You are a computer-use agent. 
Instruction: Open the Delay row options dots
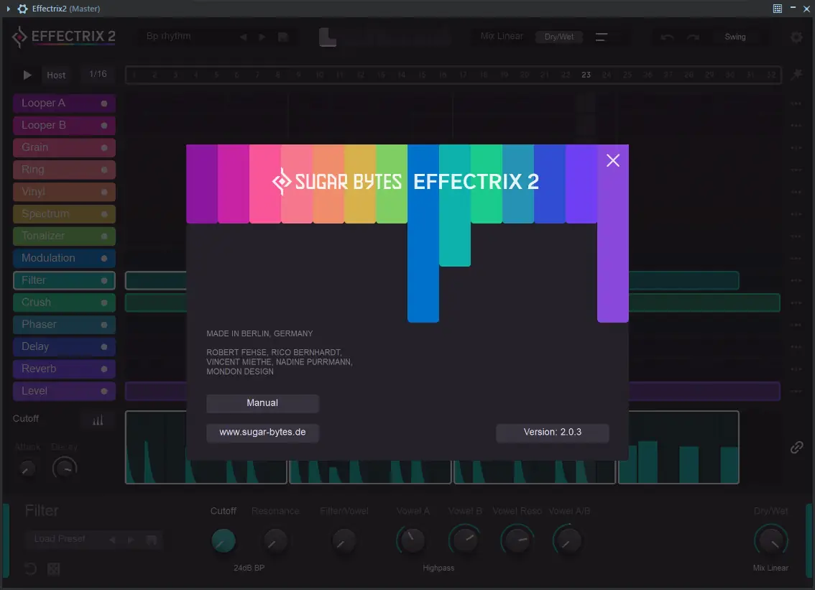click(796, 346)
